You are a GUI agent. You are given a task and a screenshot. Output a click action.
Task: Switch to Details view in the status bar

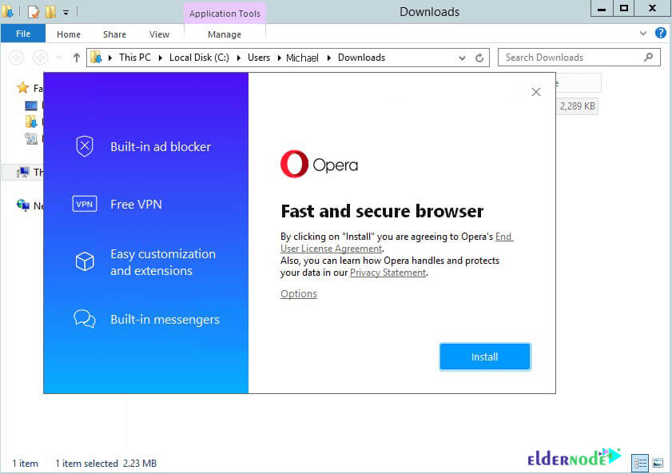point(640,463)
